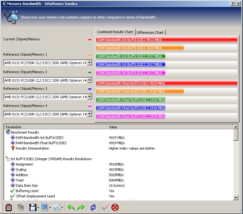Open the benchmark options icon with sliders
243x214 pixels.
click(x=8, y=207)
